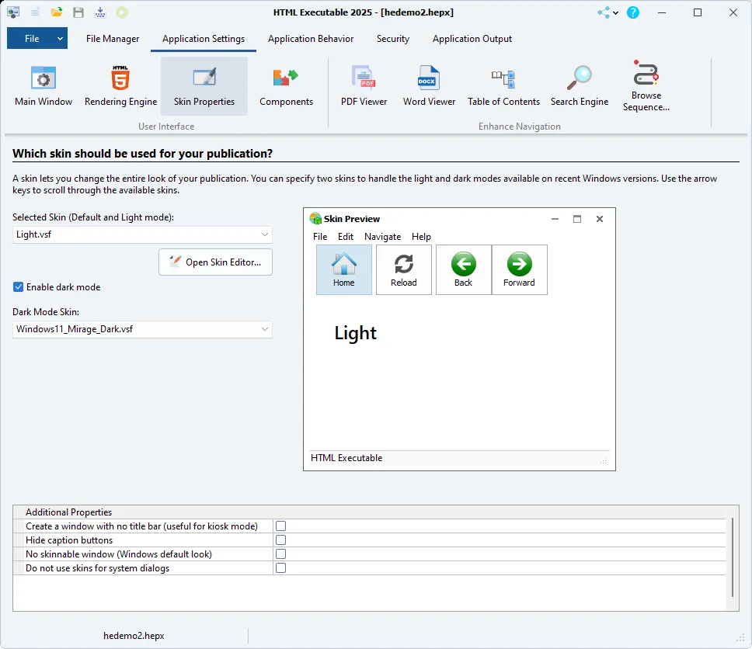The image size is (752, 649).
Task: Minimize the HTML Executable main window
Action: click(662, 13)
